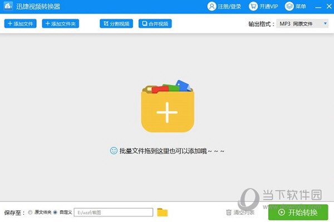
Task: Click the shopping cart VIP icon
Action: (253, 6)
